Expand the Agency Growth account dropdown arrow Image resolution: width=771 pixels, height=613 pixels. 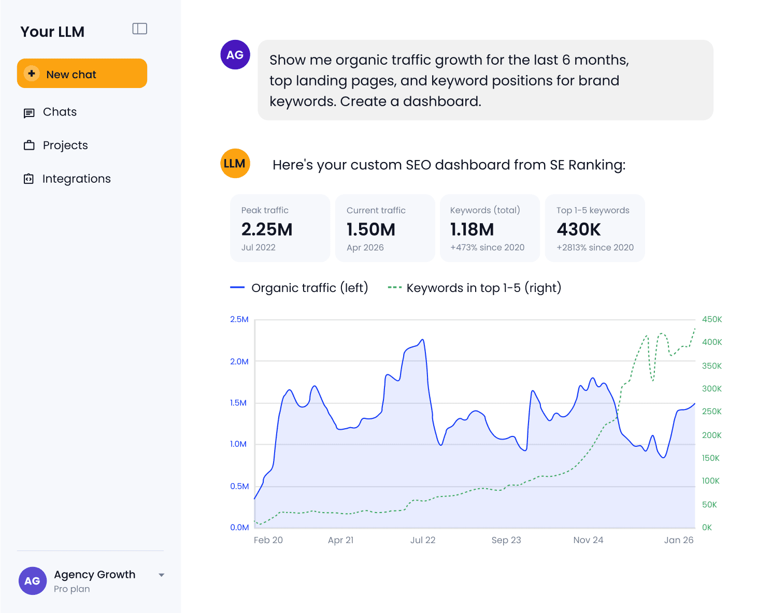pos(162,575)
